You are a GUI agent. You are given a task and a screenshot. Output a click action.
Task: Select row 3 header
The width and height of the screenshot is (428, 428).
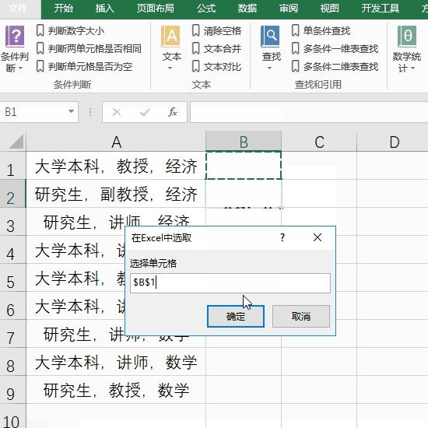point(12,222)
